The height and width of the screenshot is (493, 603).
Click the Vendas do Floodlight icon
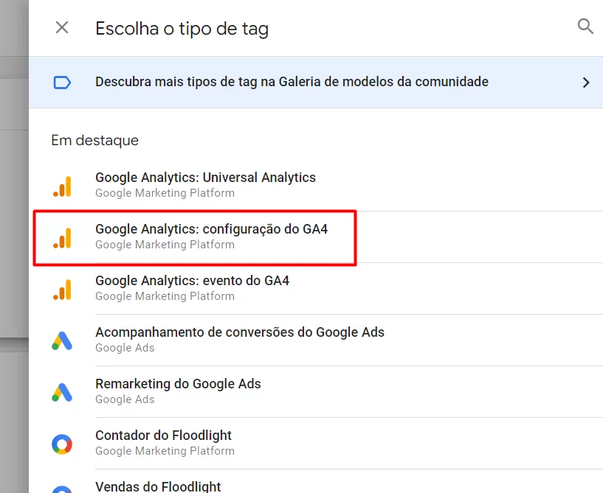[62, 489]
